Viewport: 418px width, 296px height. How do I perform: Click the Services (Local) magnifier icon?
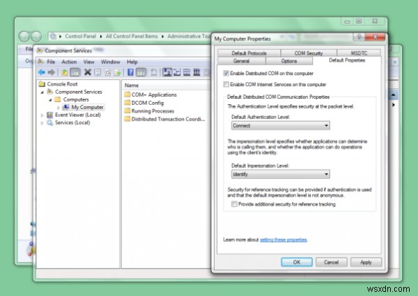[x=50, y=122]
